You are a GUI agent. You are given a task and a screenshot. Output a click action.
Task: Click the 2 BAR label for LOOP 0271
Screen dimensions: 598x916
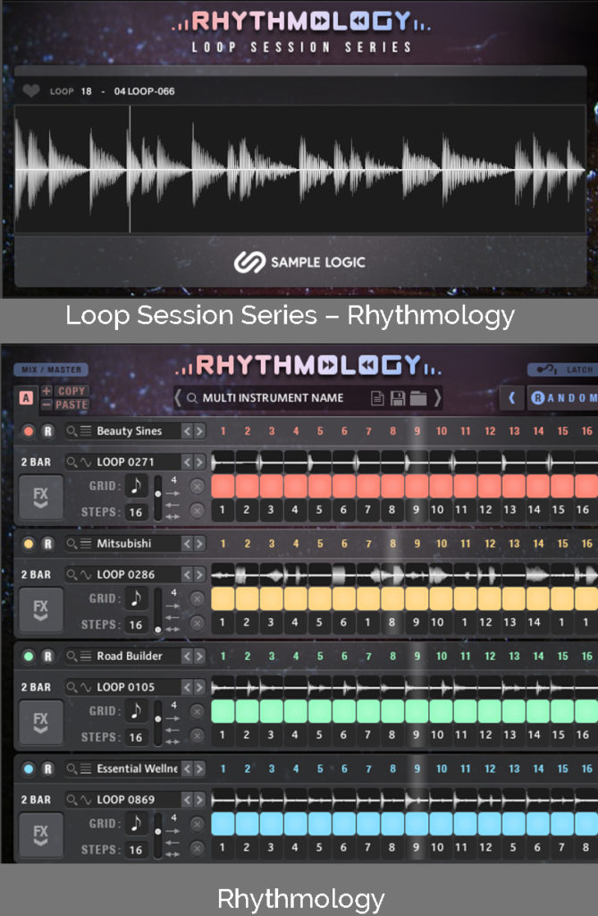(36, 462)
